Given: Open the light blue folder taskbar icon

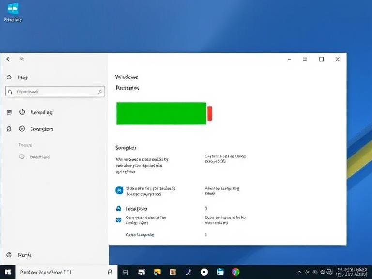Looking at the screenshot, I should [x=220, y=272].
